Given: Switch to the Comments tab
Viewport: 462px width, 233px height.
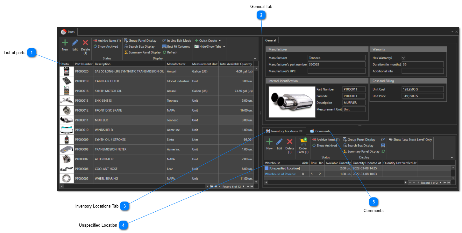Looking at the screenshot, I should pos(320,131).
